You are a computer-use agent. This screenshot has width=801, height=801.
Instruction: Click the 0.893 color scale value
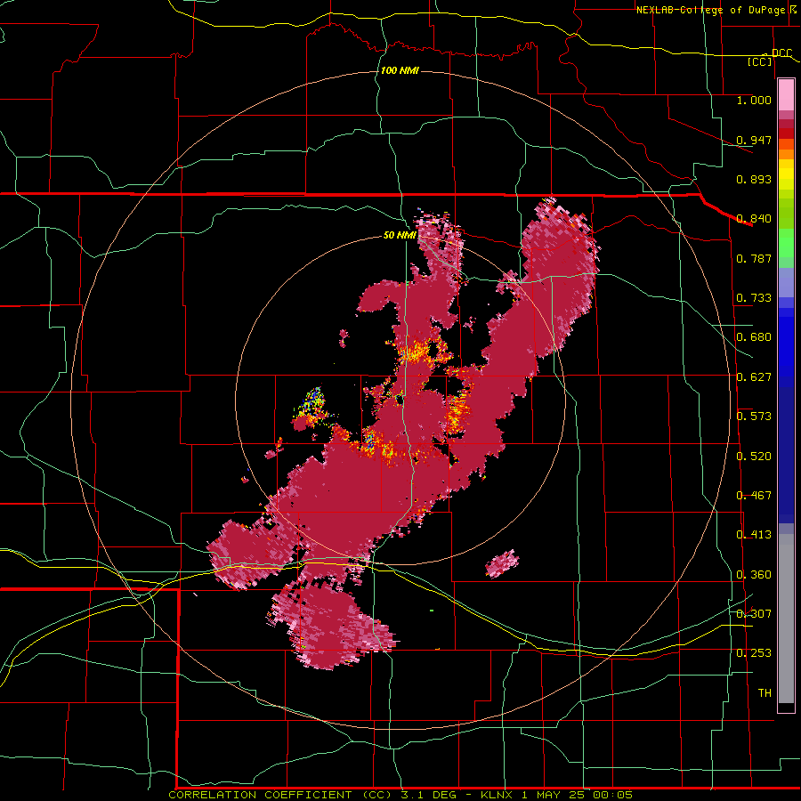754,179
